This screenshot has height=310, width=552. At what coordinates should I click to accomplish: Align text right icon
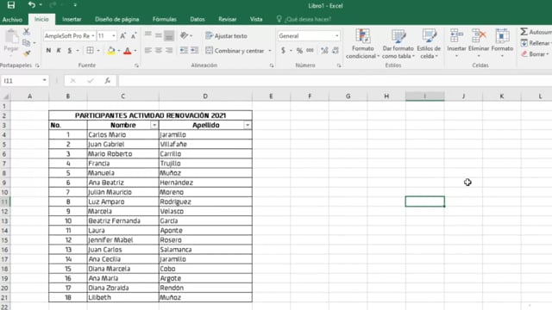169,51
